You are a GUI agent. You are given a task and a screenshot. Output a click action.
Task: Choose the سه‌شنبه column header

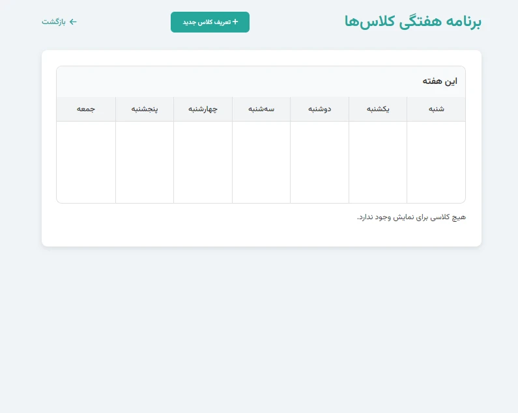(x=261, y=109)
